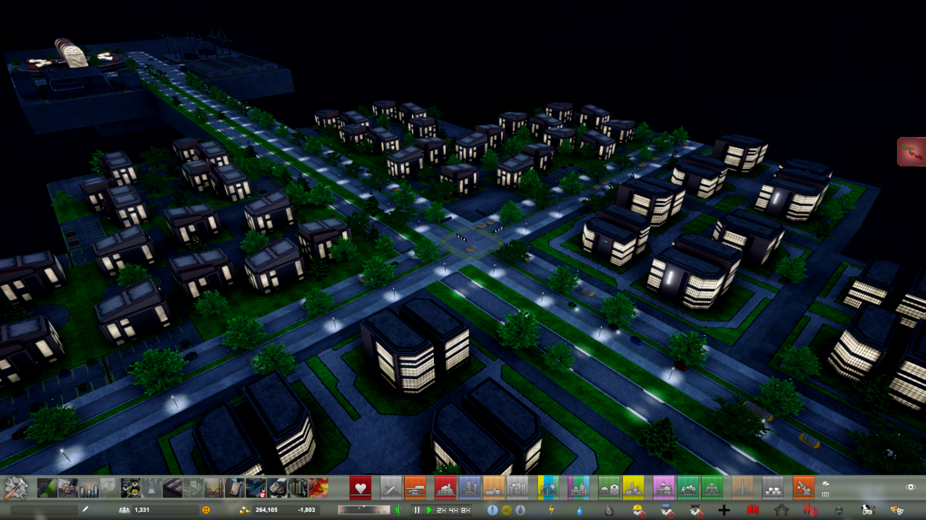Select the wind turbine utilities category

click(x=548, y=488)
